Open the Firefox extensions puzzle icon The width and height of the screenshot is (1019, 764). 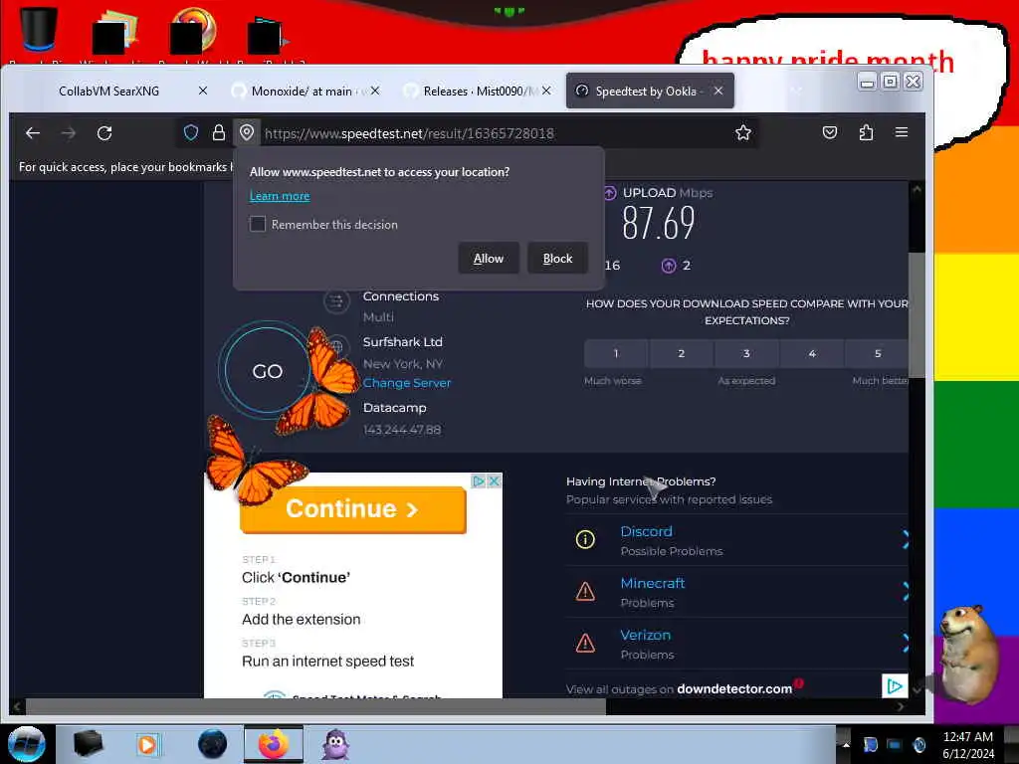866,132
